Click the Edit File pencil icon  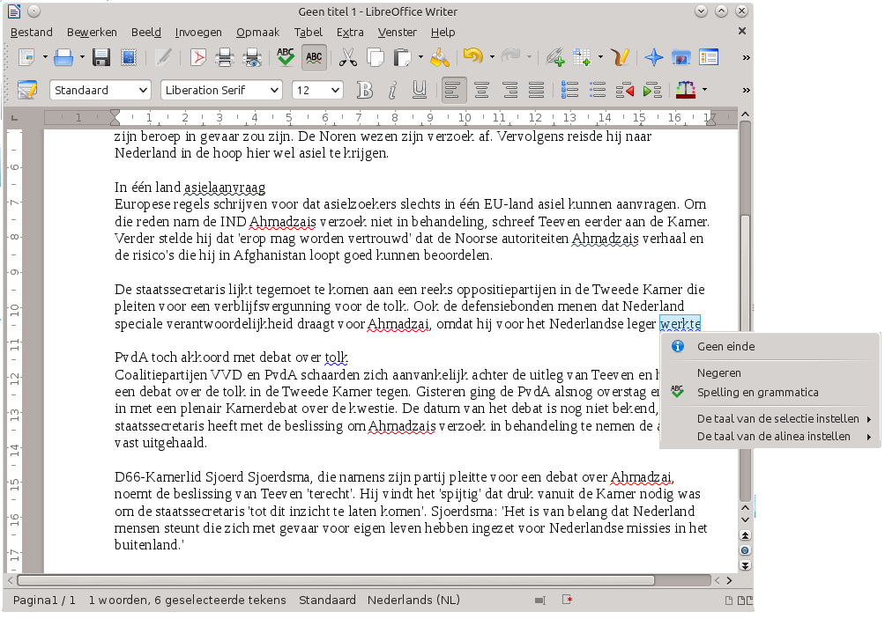point(163,57)
